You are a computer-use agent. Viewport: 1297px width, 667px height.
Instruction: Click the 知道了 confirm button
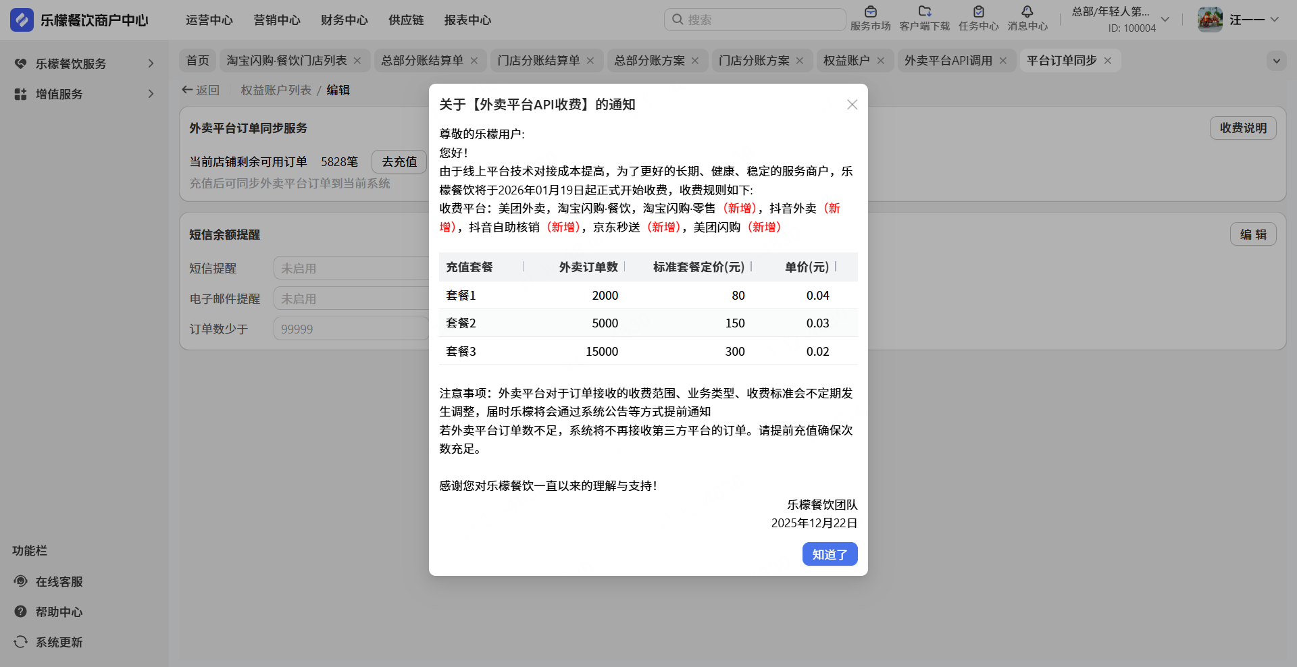point(830,554)
